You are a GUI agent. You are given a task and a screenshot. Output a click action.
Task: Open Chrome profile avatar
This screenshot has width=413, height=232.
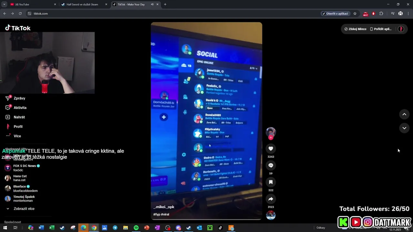pyautogui.click(x=400, y=14)
